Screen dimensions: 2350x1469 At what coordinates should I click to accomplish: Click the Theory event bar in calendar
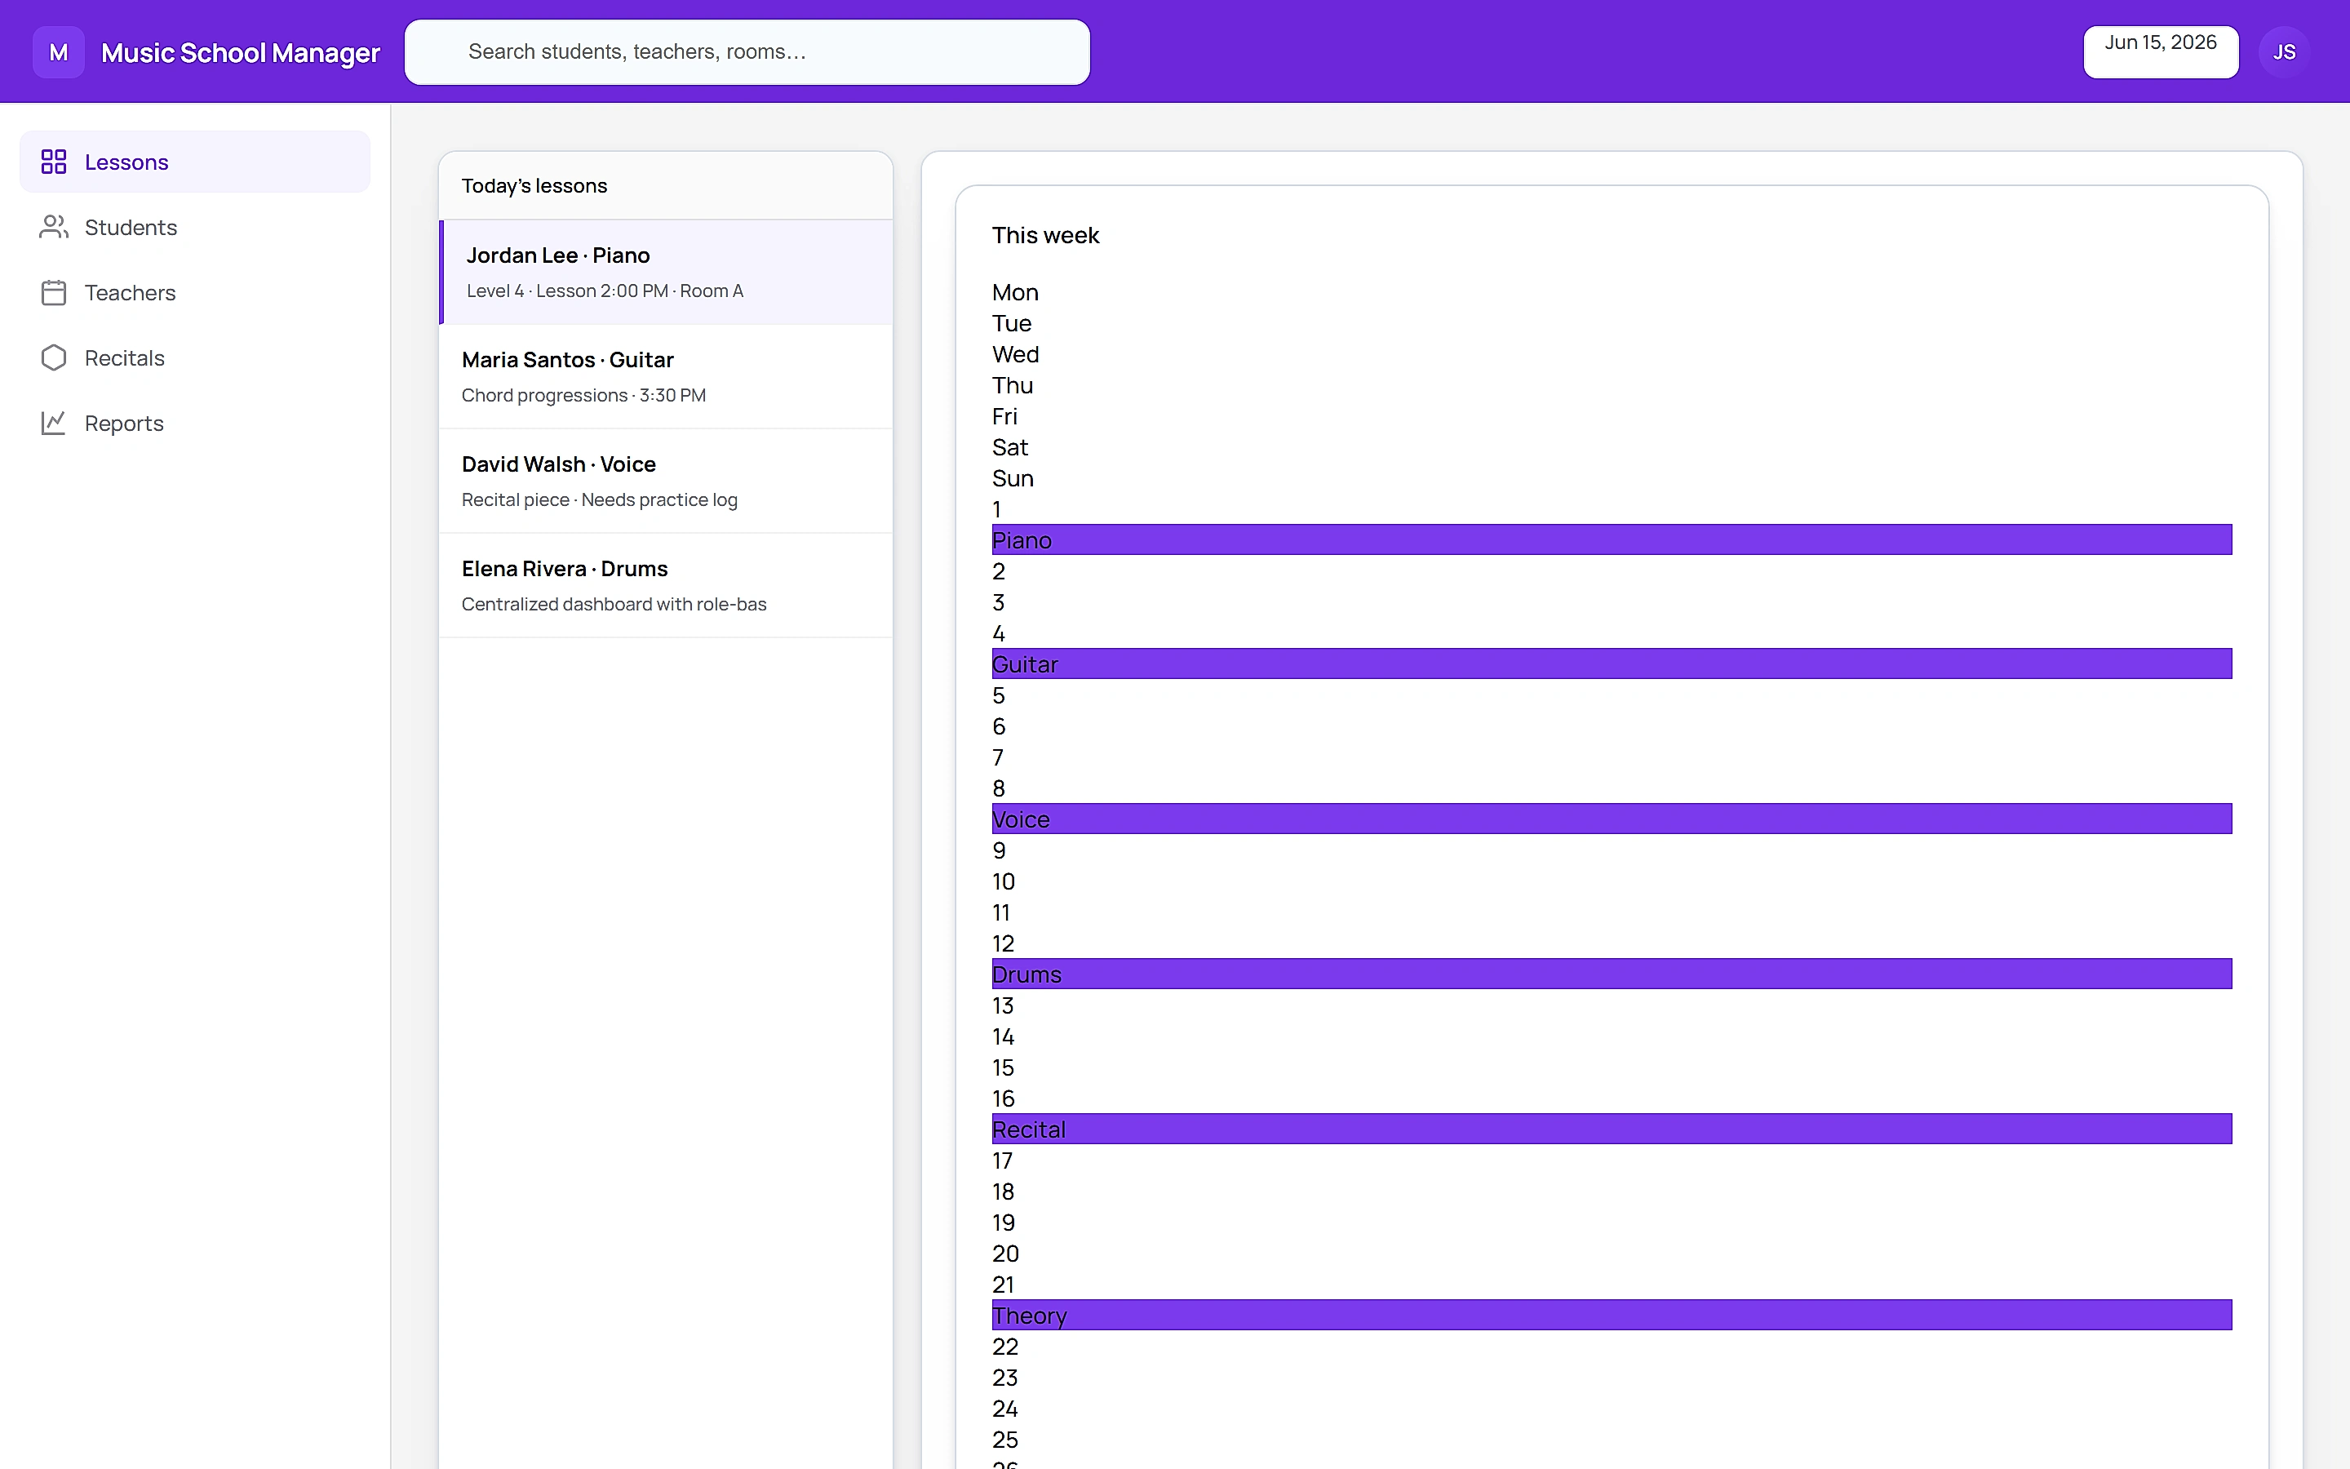tap(1612, 1316)
